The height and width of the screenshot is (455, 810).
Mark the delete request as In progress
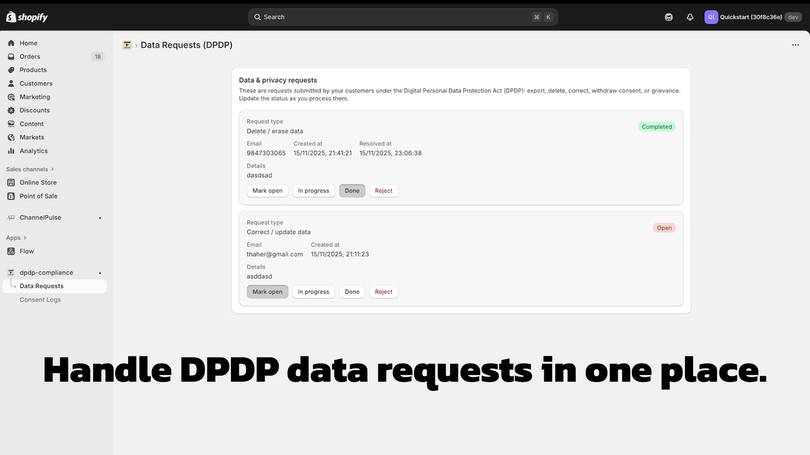tap(313, 191)
